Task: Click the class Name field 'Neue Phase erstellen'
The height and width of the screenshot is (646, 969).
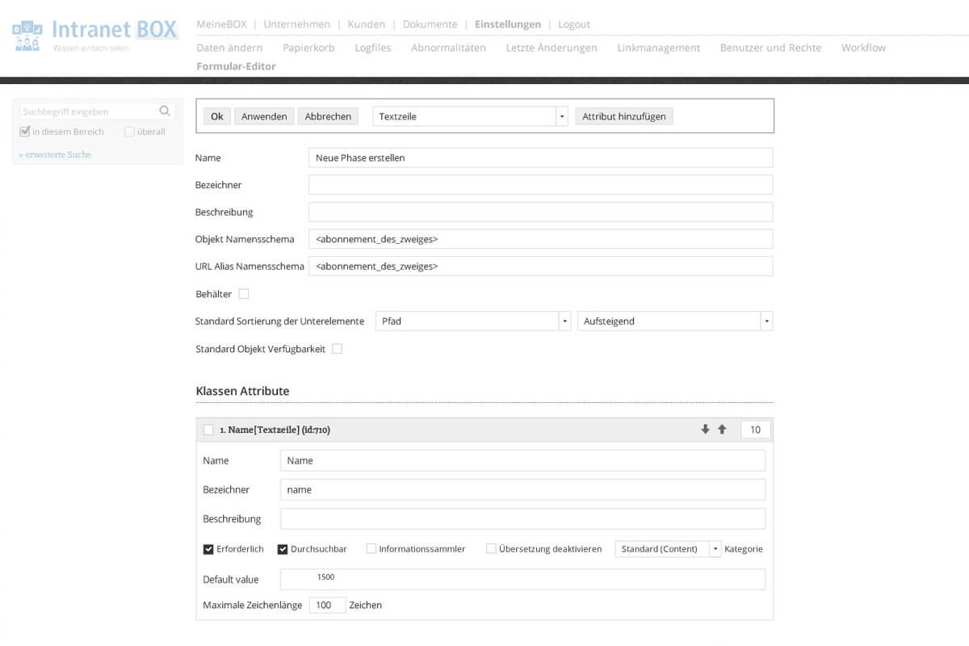Action: [540, 157]
